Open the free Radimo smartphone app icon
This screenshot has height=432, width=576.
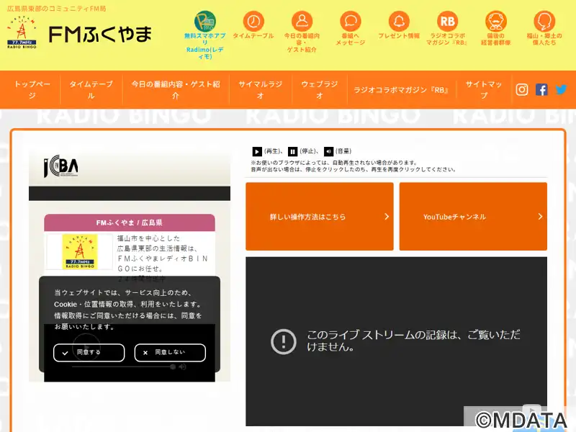pos(204,22)
